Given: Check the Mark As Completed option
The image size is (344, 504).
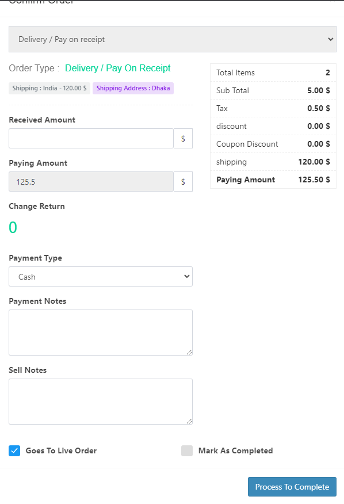Looking at the screenshot, I should (187, 450).
